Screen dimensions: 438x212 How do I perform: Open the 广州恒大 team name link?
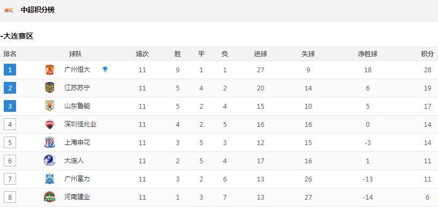click(77, 70)
